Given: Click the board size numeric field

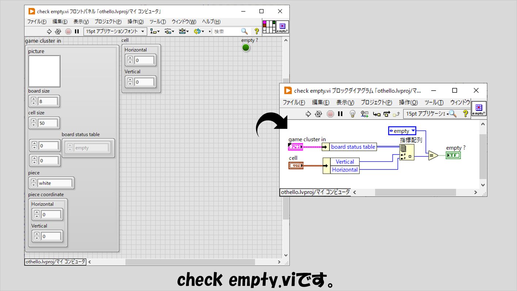Looking at the screenshot, I should click(47, 101).
